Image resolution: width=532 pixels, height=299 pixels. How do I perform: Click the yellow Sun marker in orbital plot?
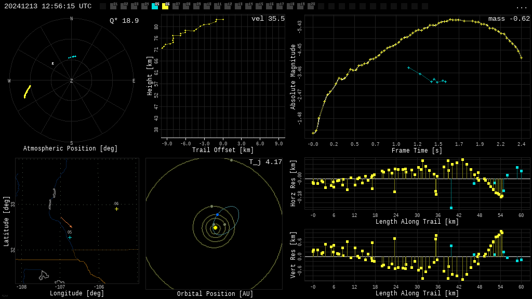tap(215, 227)
